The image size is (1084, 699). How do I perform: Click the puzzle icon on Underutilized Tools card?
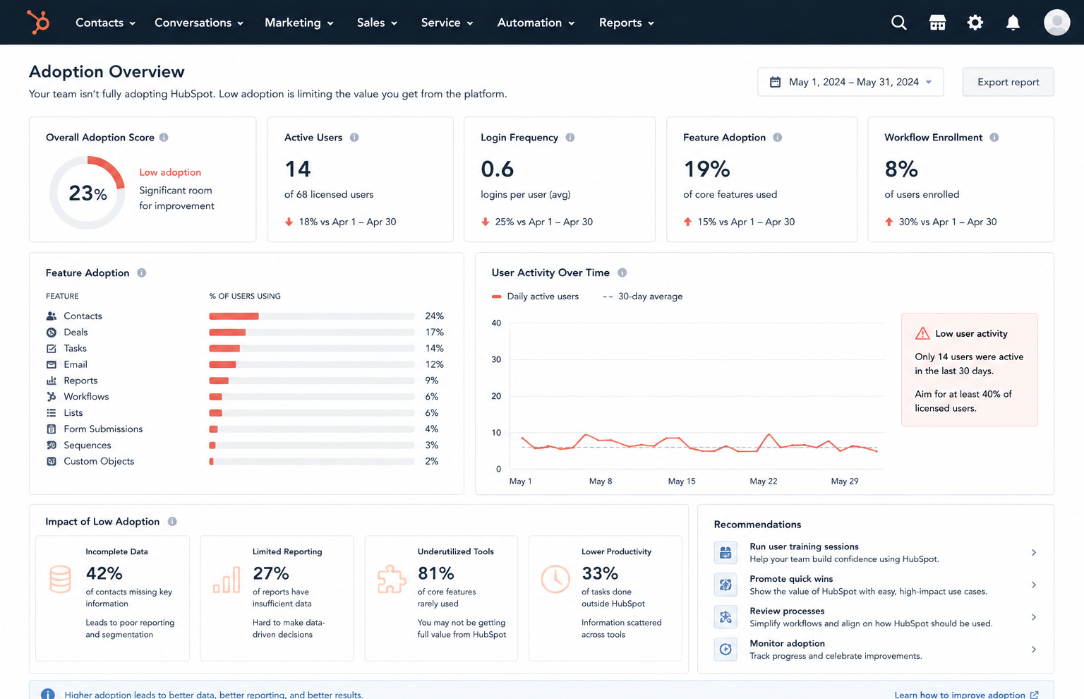pos(392,580)
